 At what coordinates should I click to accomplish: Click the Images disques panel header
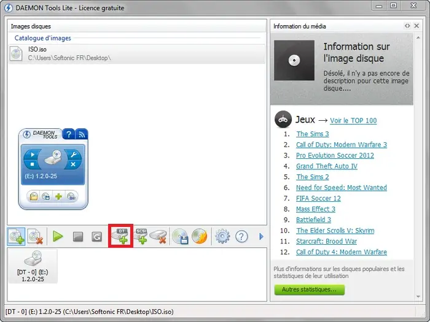pyautogui.click(x=137, y=26)
